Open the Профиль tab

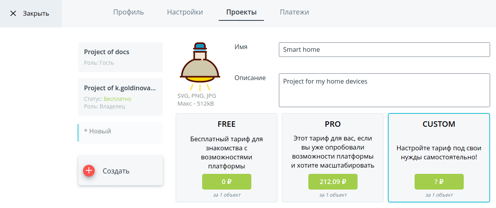coord(129,12)
